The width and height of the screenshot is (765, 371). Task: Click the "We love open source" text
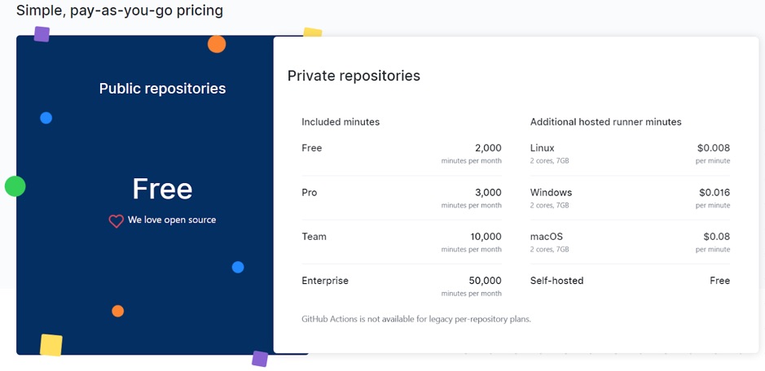[172, 220]
